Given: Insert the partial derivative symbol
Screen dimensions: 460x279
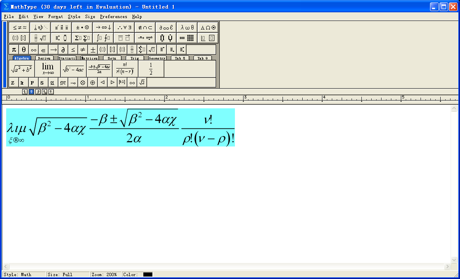Looking at the screenshot, I should pyautogui.click(x=63, y=50).
